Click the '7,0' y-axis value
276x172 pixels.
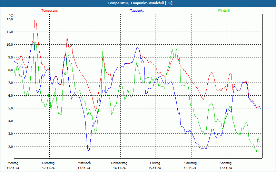point(10,83)
